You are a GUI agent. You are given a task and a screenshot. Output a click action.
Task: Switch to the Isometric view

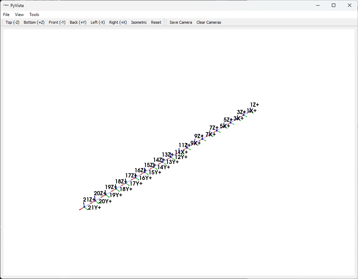(x=139, y=22)
